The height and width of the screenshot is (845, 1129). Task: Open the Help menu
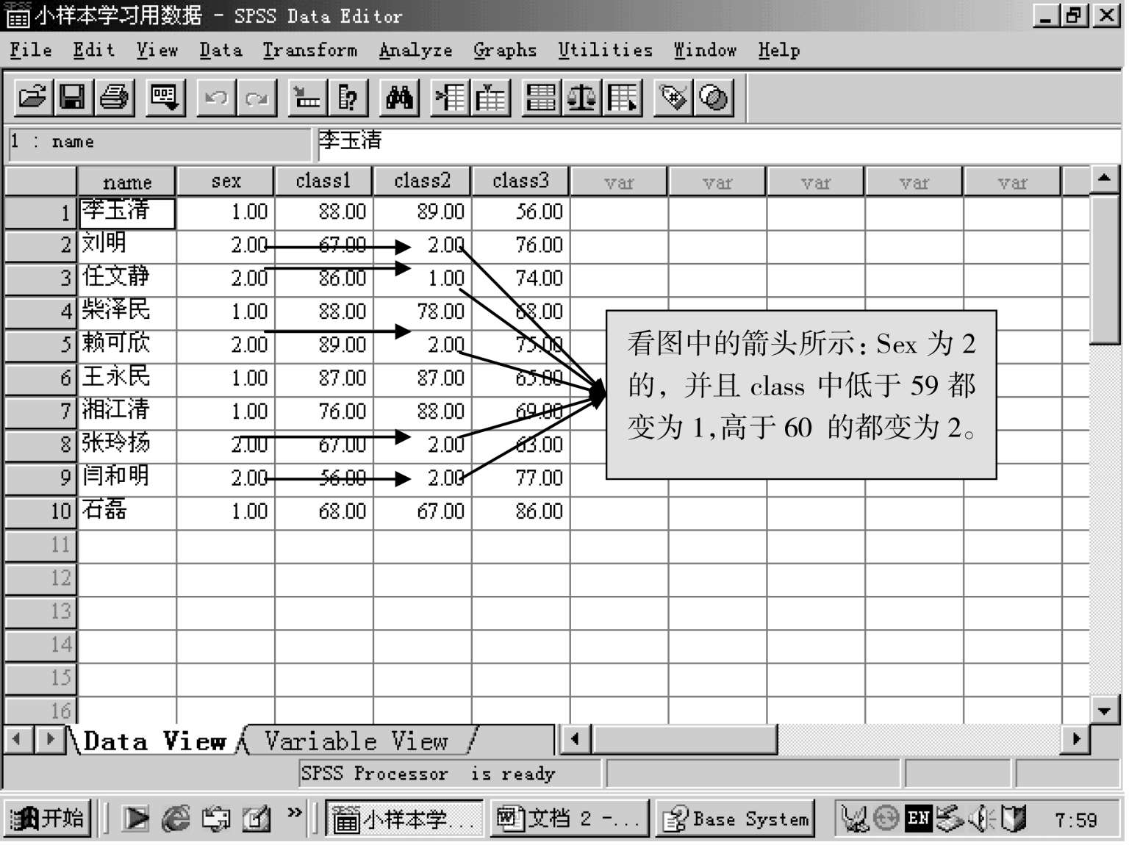pyautogui.click(x=779, y=50)
